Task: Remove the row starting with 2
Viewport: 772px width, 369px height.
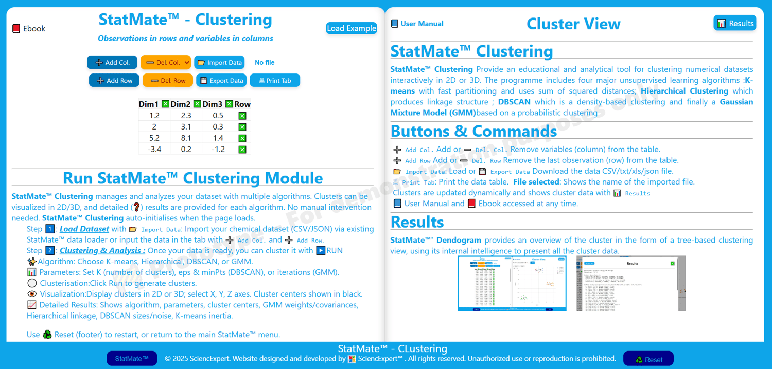Action: click(x=242, y=127)
